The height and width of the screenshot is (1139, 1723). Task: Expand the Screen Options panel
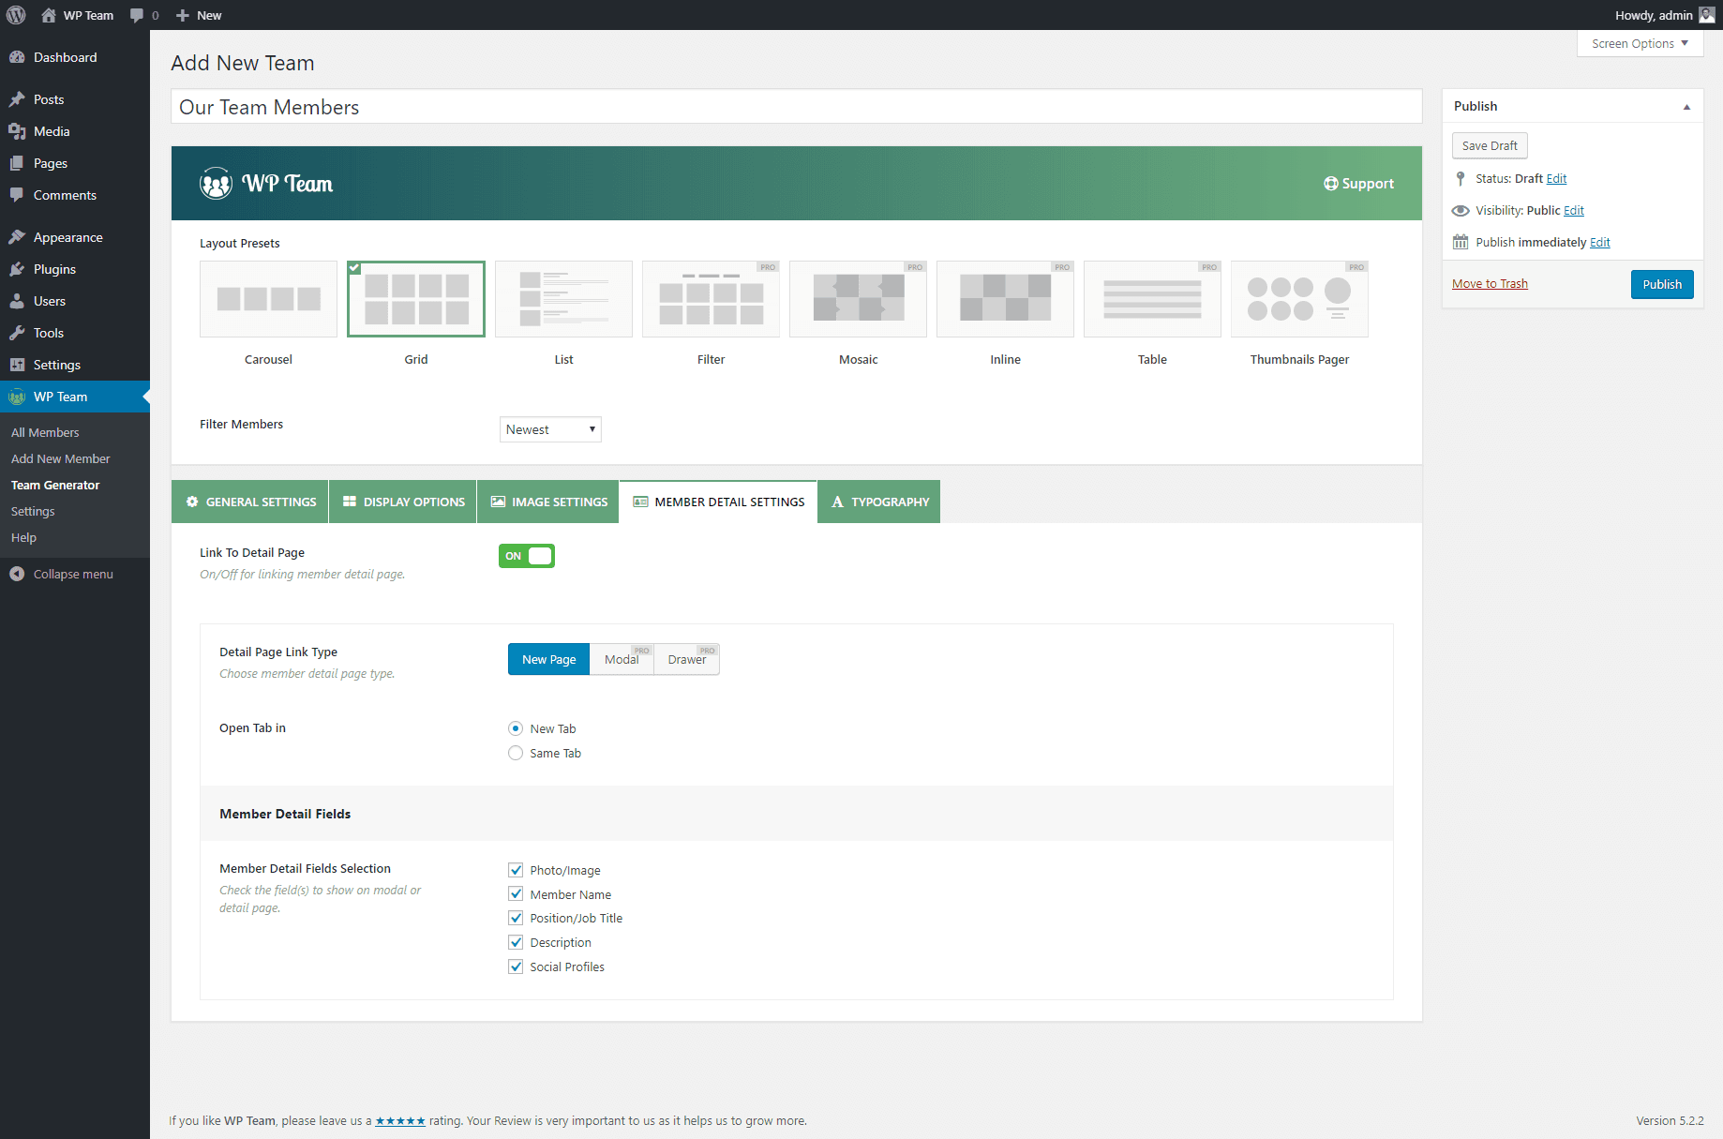click(1640, 43)
